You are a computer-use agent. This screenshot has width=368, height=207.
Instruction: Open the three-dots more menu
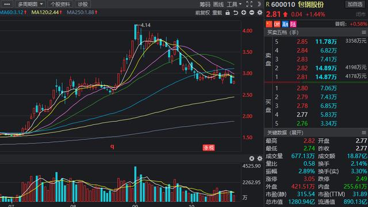coord(7,4)
